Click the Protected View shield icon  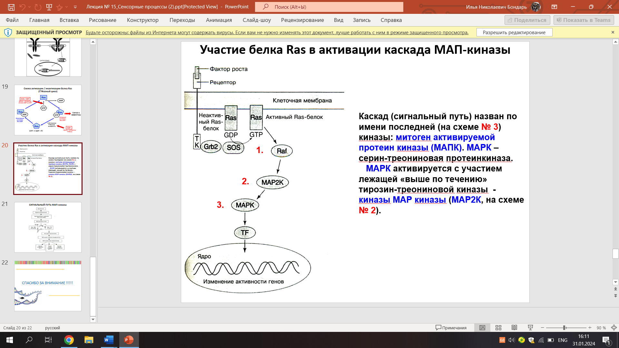[8, 32]
